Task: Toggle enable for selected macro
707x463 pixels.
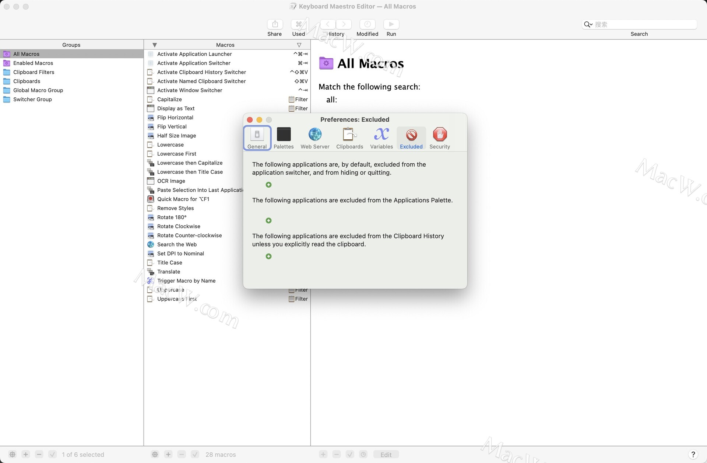Action: pos(195,455)
